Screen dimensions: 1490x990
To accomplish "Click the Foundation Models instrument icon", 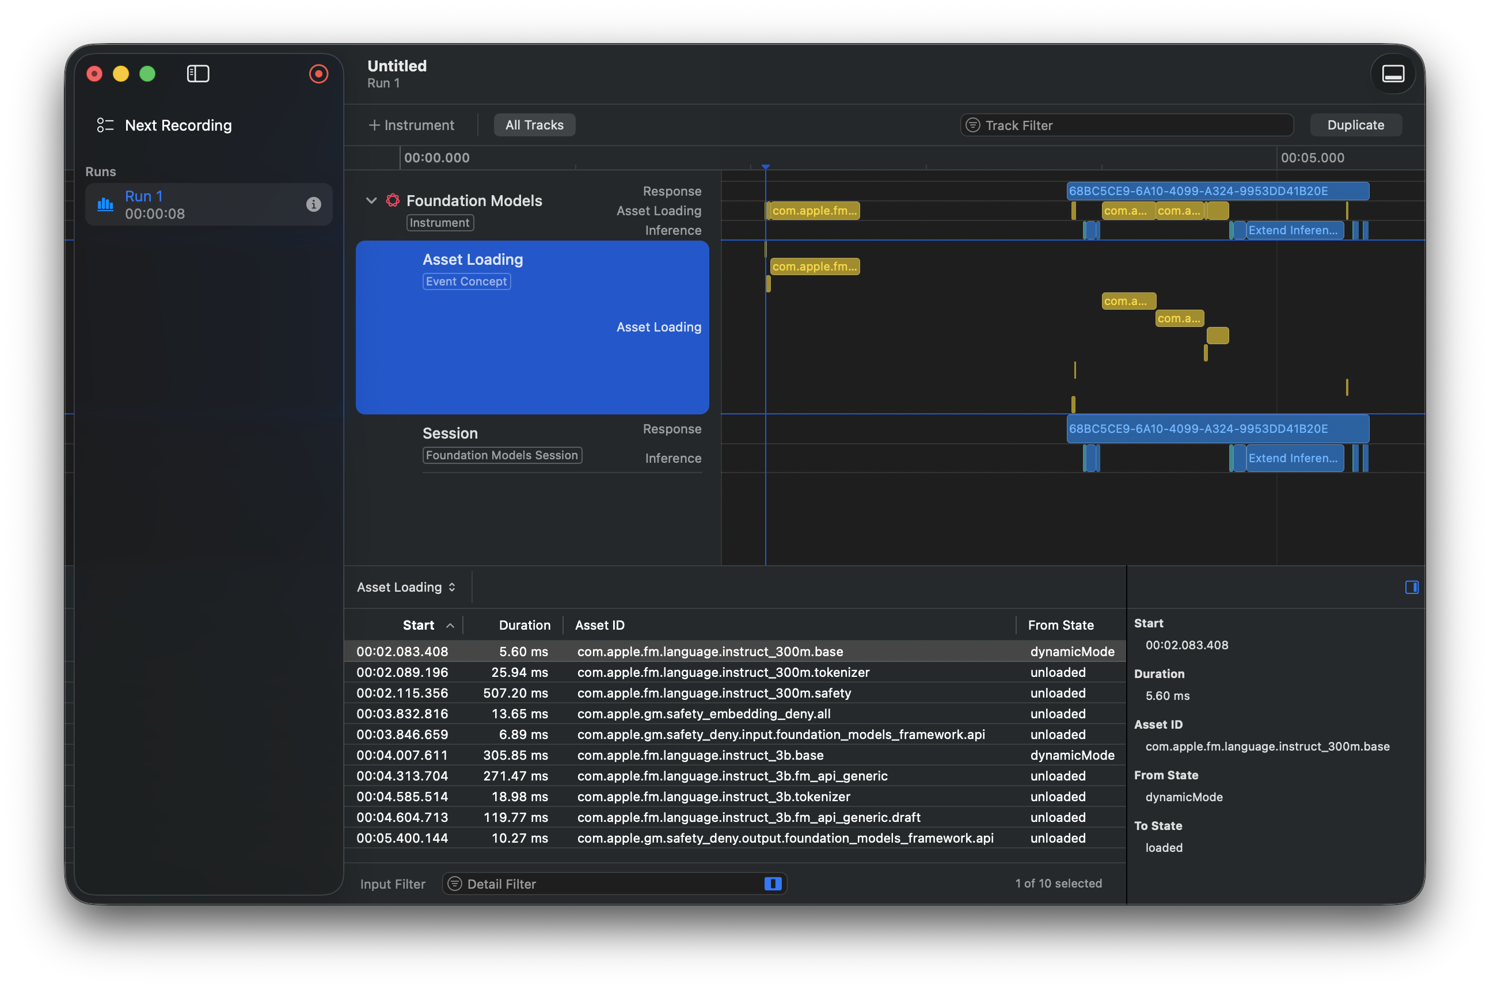I will (393, 200).
